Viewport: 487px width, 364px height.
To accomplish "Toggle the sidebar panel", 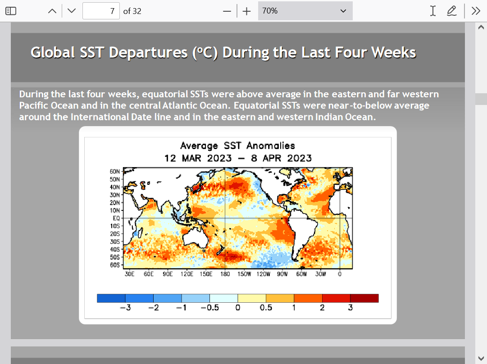I will pyautogui.click(x=11, y=11).
